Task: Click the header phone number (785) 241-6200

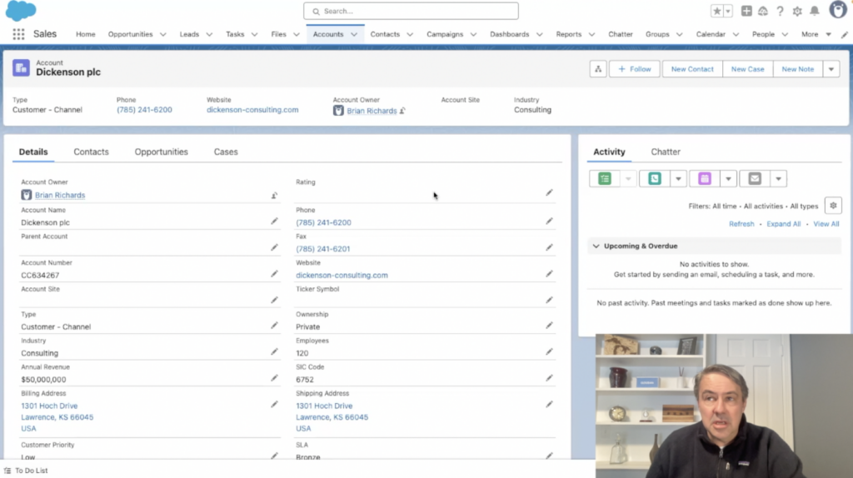Action: 144,110
